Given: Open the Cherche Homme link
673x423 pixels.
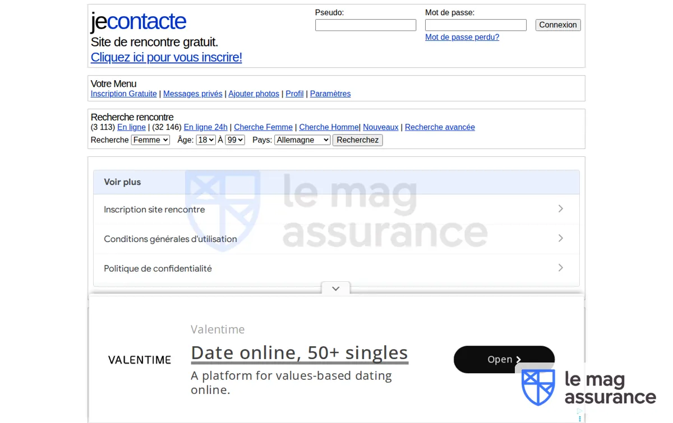Looking at the screenshot, I should coord(329,127).
